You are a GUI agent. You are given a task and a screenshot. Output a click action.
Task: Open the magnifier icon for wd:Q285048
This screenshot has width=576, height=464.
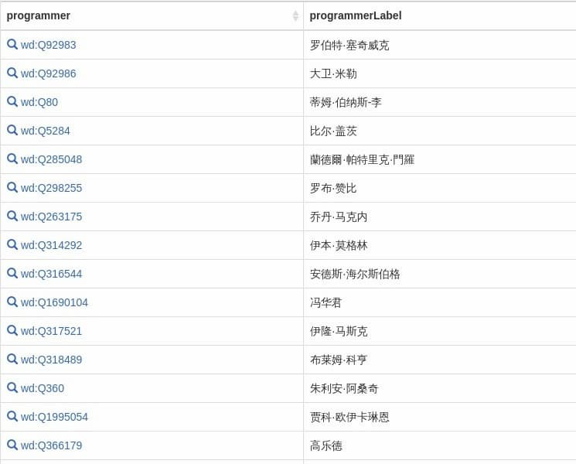12,159
